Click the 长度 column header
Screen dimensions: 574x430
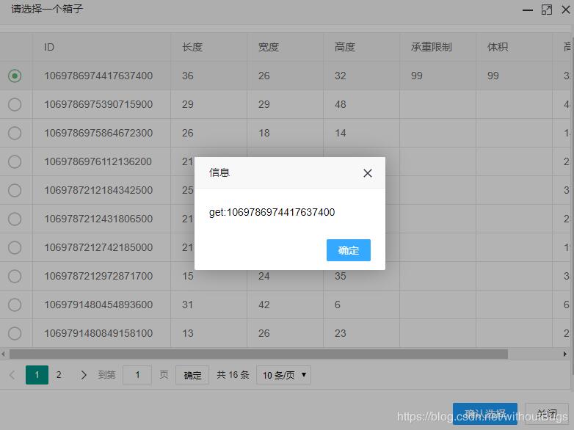point(192,47)
